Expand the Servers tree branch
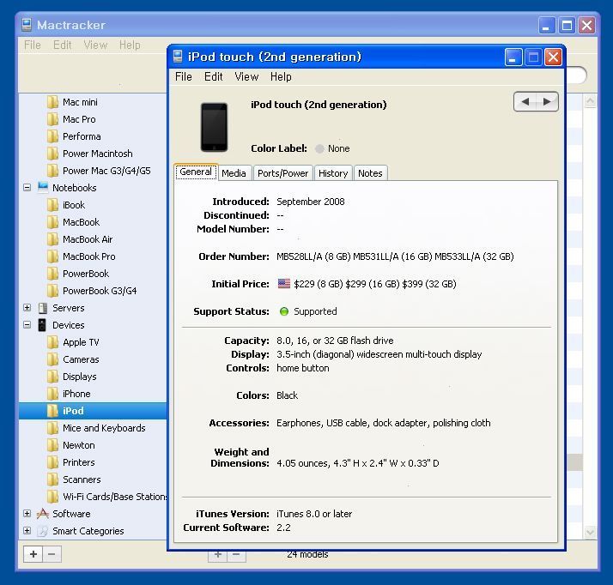613x585 pixels. click(x=27, y=308)
